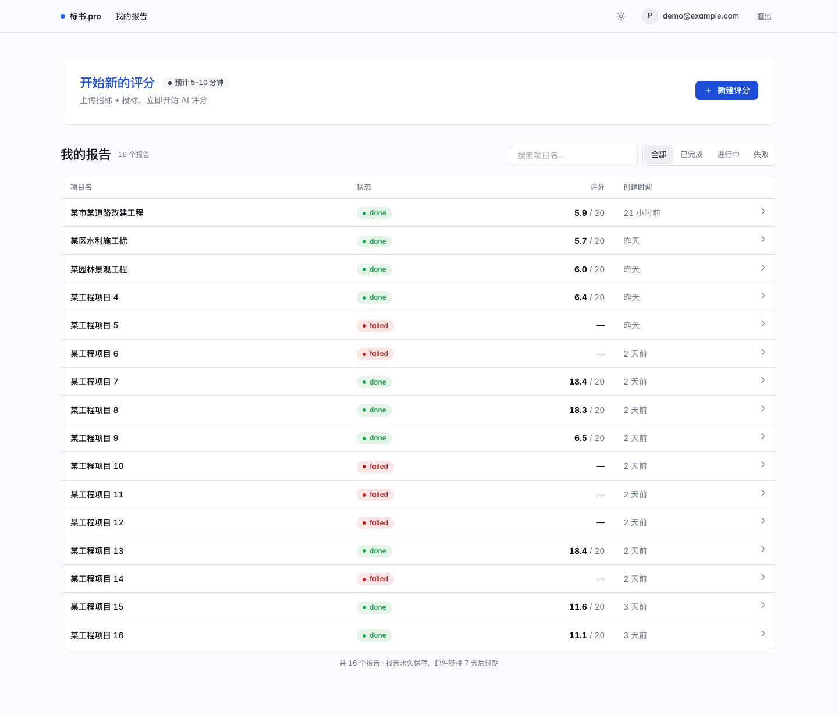Click the project name 某工程项目 14
Screen dimensions: 838x715
(x=97, y=579)
